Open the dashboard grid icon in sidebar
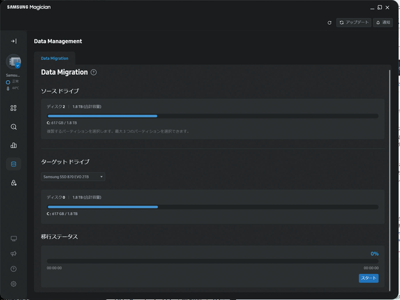Viewport: 400px width, 300px height. pos(13,108)
